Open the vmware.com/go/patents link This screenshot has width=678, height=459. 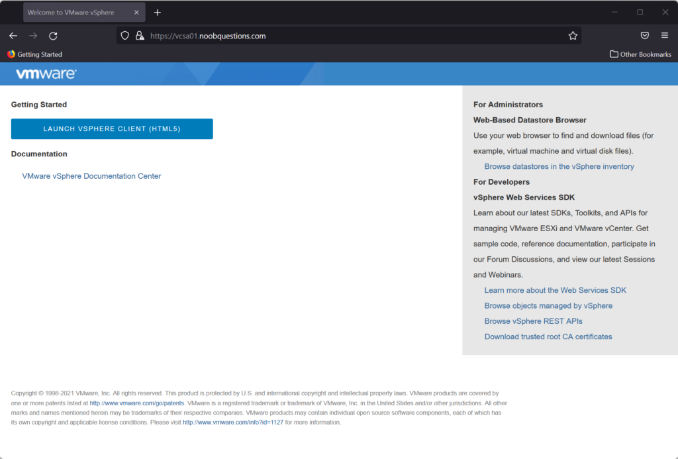[136, 403]
